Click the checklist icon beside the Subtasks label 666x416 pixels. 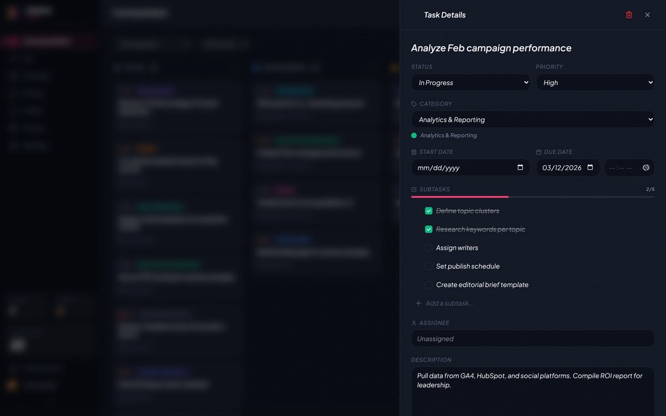click(413, 189)
